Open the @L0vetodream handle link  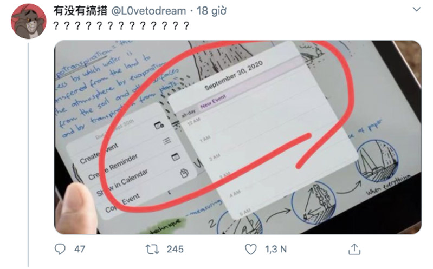[148, 11]
